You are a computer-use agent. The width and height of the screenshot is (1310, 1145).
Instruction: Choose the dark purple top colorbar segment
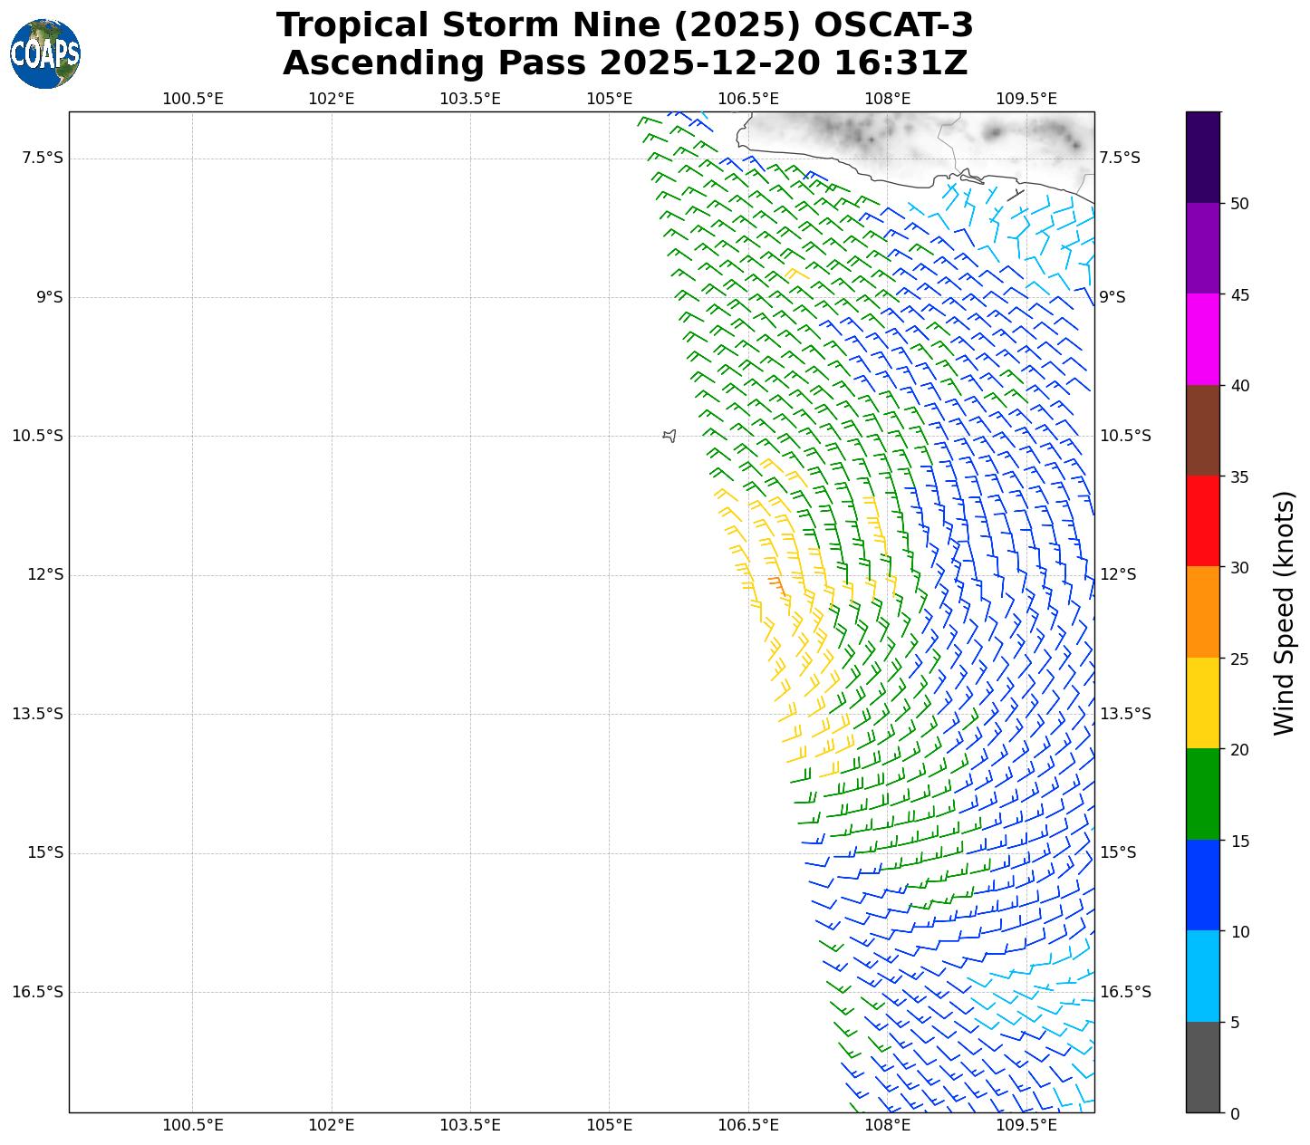(x=1203, y=157)
